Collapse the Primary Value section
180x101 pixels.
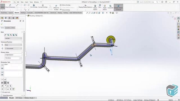(x=22, y=52)
